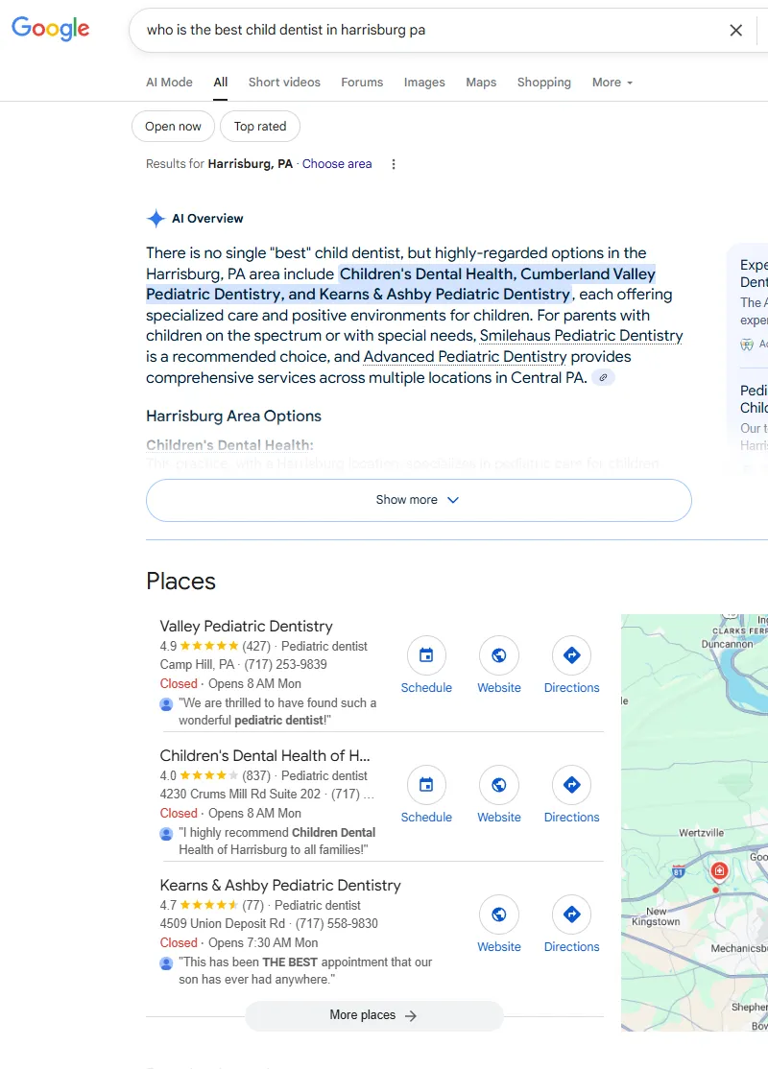This screenshot has width=768, height=1069.
Task: Open the Maps tab
Action: coord(481,82)
